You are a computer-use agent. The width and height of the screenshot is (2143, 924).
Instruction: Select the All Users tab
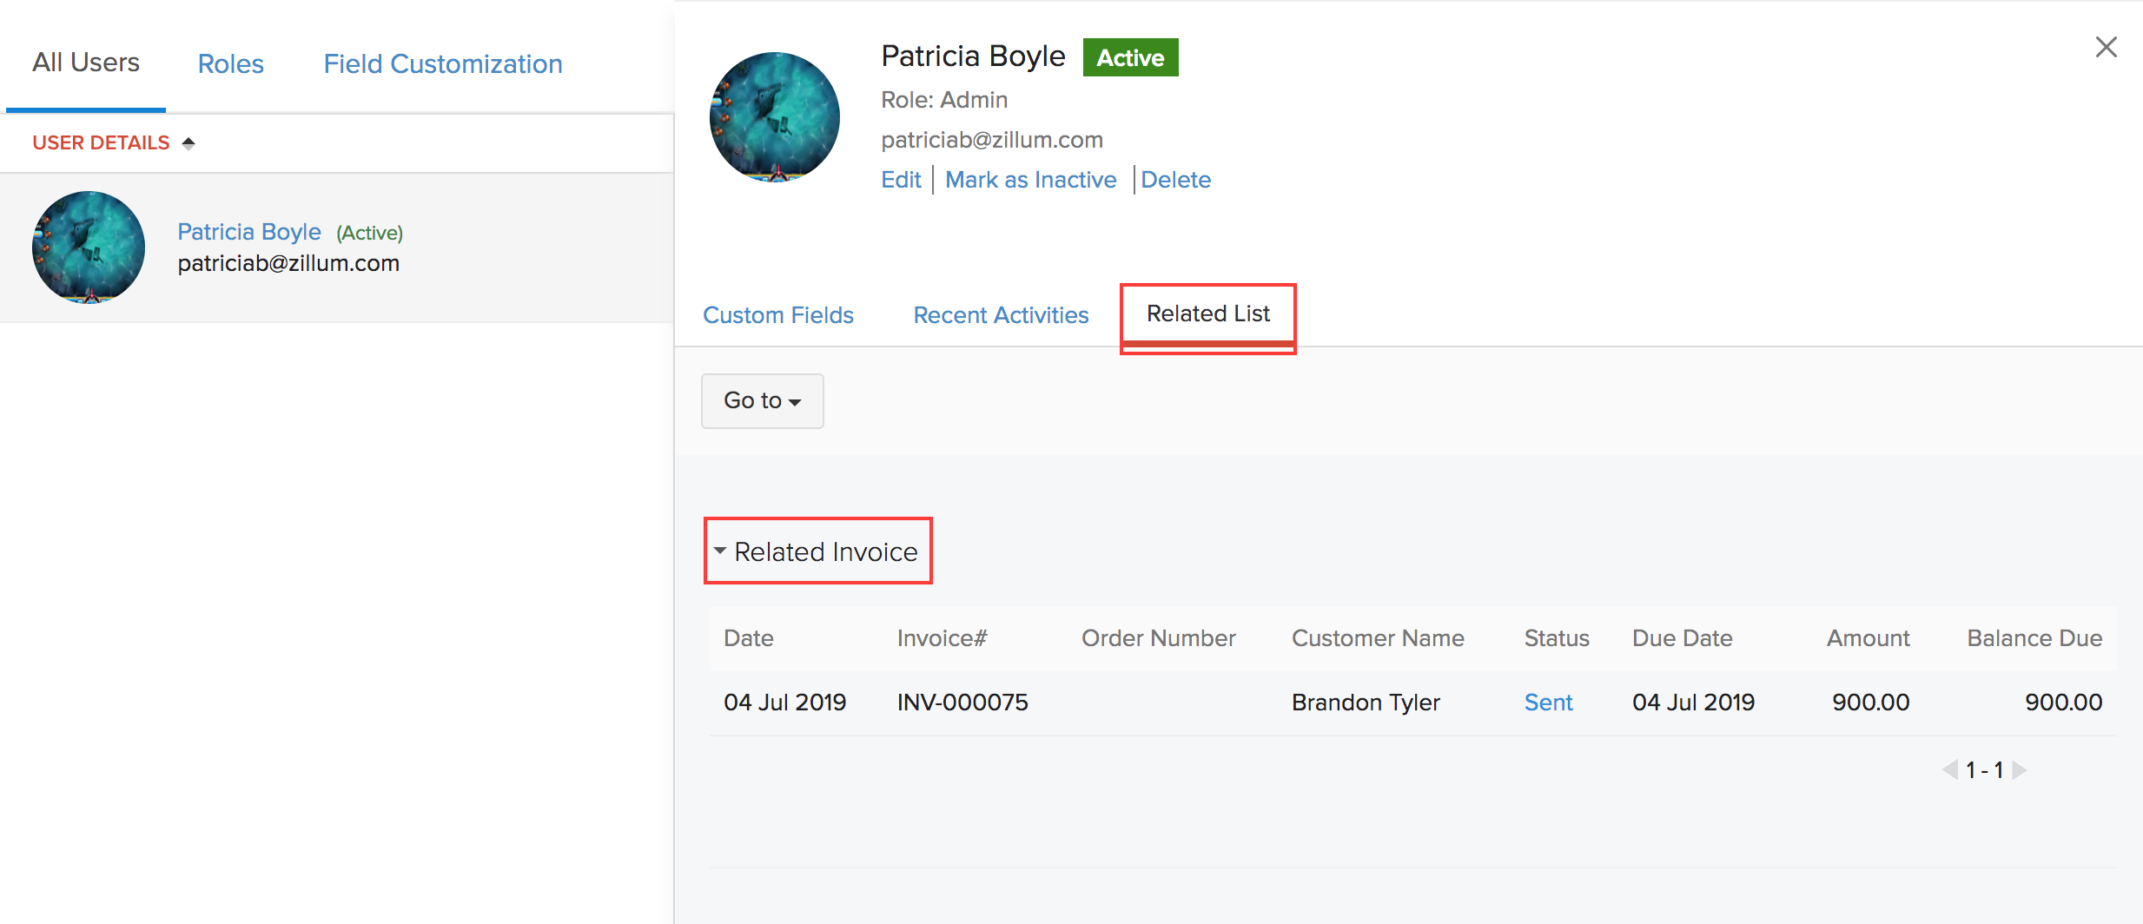[85, 63]
